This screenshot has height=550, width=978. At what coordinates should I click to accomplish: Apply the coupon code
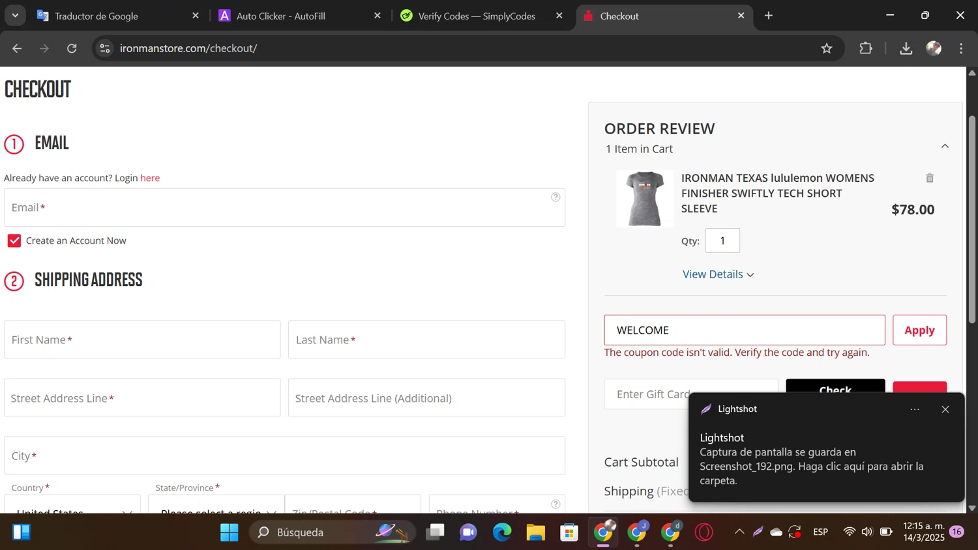(919, 330)
